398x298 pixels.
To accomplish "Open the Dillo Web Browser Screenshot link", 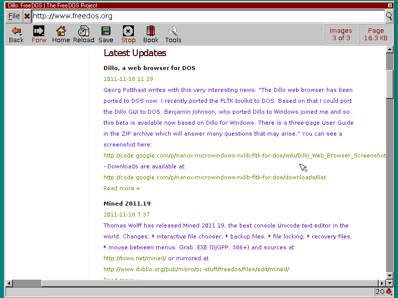I will [245, 155].
